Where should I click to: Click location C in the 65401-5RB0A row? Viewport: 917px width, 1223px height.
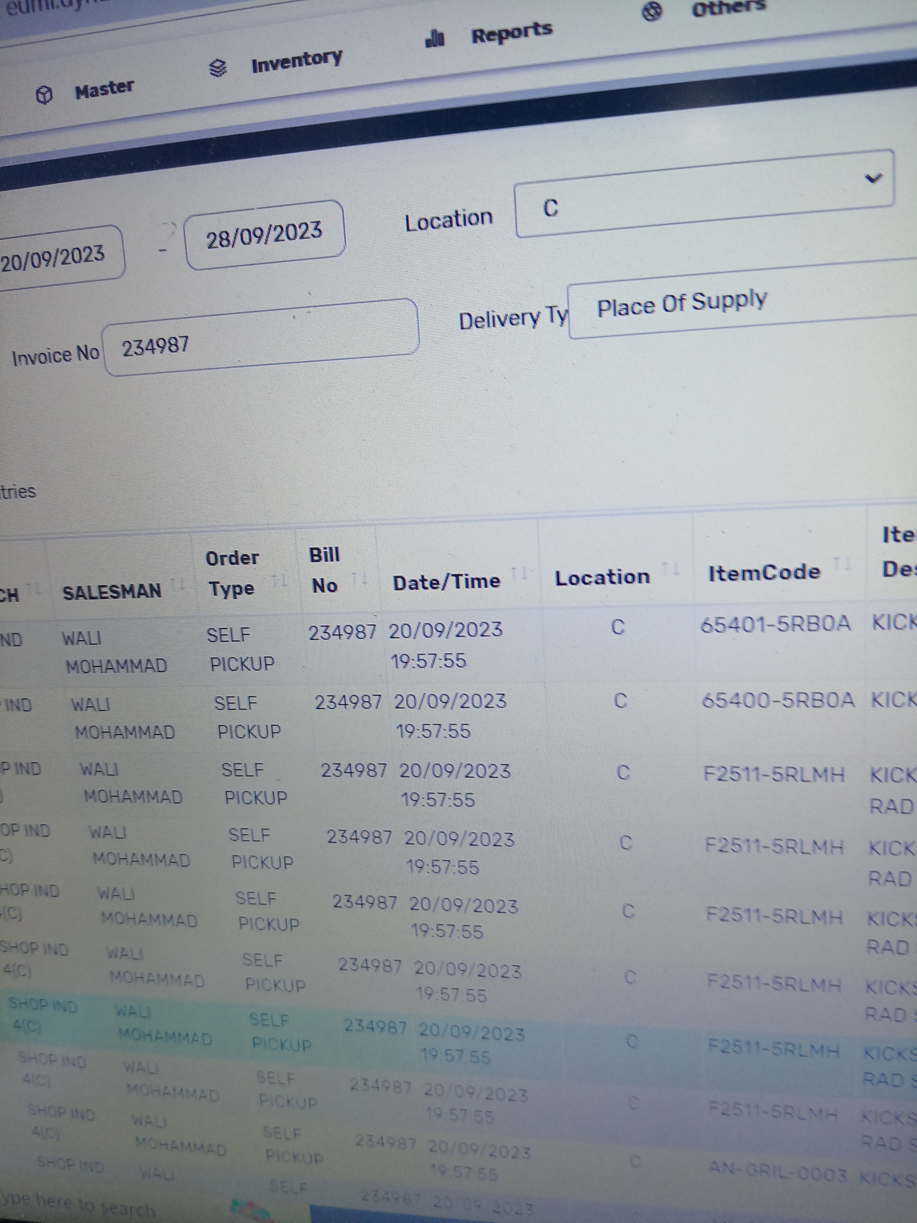coord(617,627)
